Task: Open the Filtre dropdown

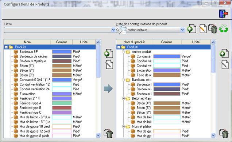Action: (113, 30)
